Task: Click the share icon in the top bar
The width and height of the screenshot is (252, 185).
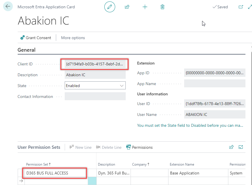Action: [x=127, y=7]
